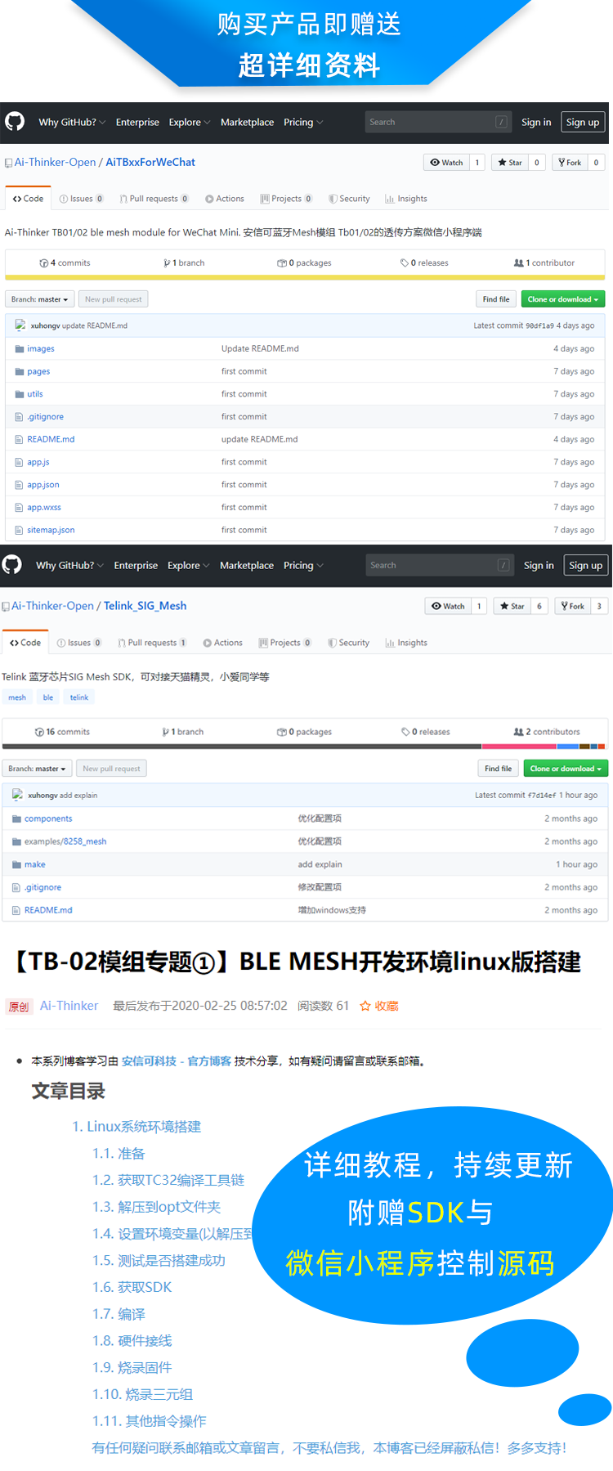Open commit hash f7d14ef
This screenshot has width=613, height=1471.
point(542,795)
